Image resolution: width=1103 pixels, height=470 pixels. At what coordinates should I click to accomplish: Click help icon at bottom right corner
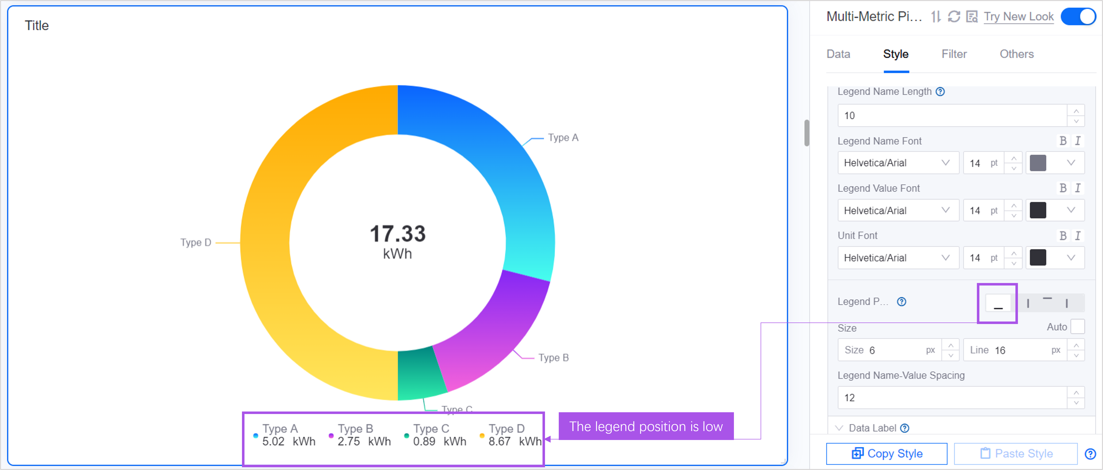[x=1090, y=454]
